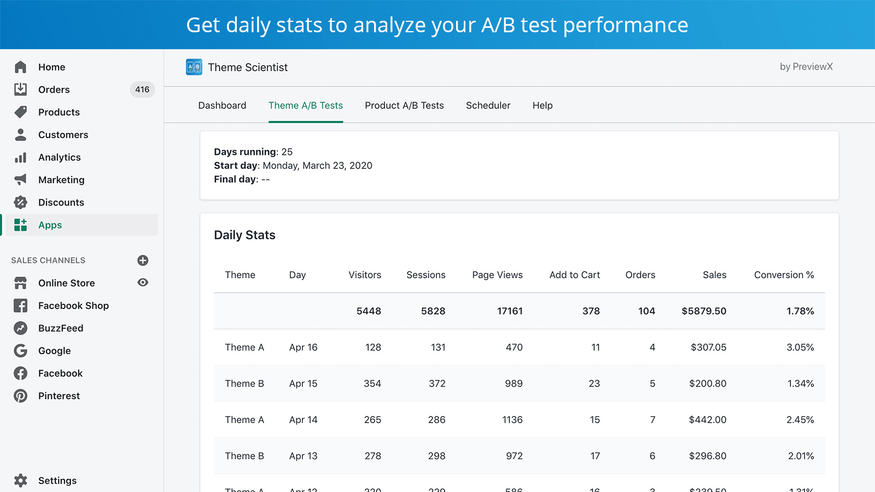Screen dimensions: 875x492
Task: Click the Products tag icon
Action: 20,112
